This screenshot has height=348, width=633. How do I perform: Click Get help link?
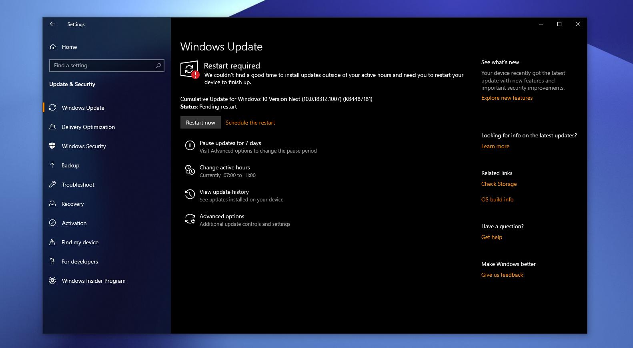tap(492, 237)
